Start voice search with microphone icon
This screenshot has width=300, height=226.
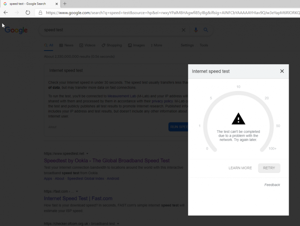coord(196,30)
